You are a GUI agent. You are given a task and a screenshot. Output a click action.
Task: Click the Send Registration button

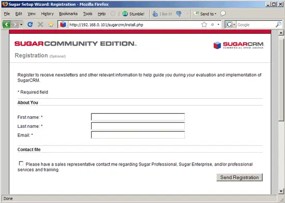pyautogui.click(x=239, y=178)
